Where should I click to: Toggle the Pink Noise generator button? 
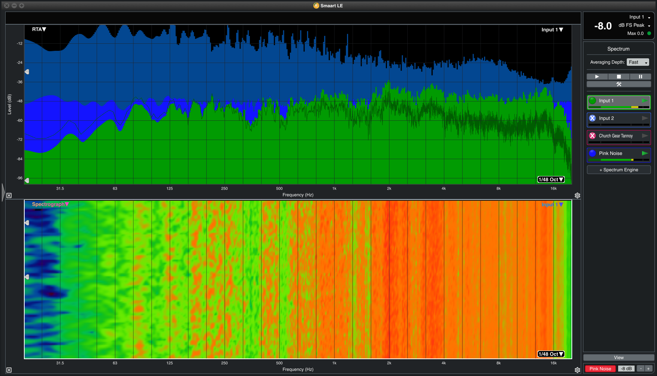click(x=600, y=369)
